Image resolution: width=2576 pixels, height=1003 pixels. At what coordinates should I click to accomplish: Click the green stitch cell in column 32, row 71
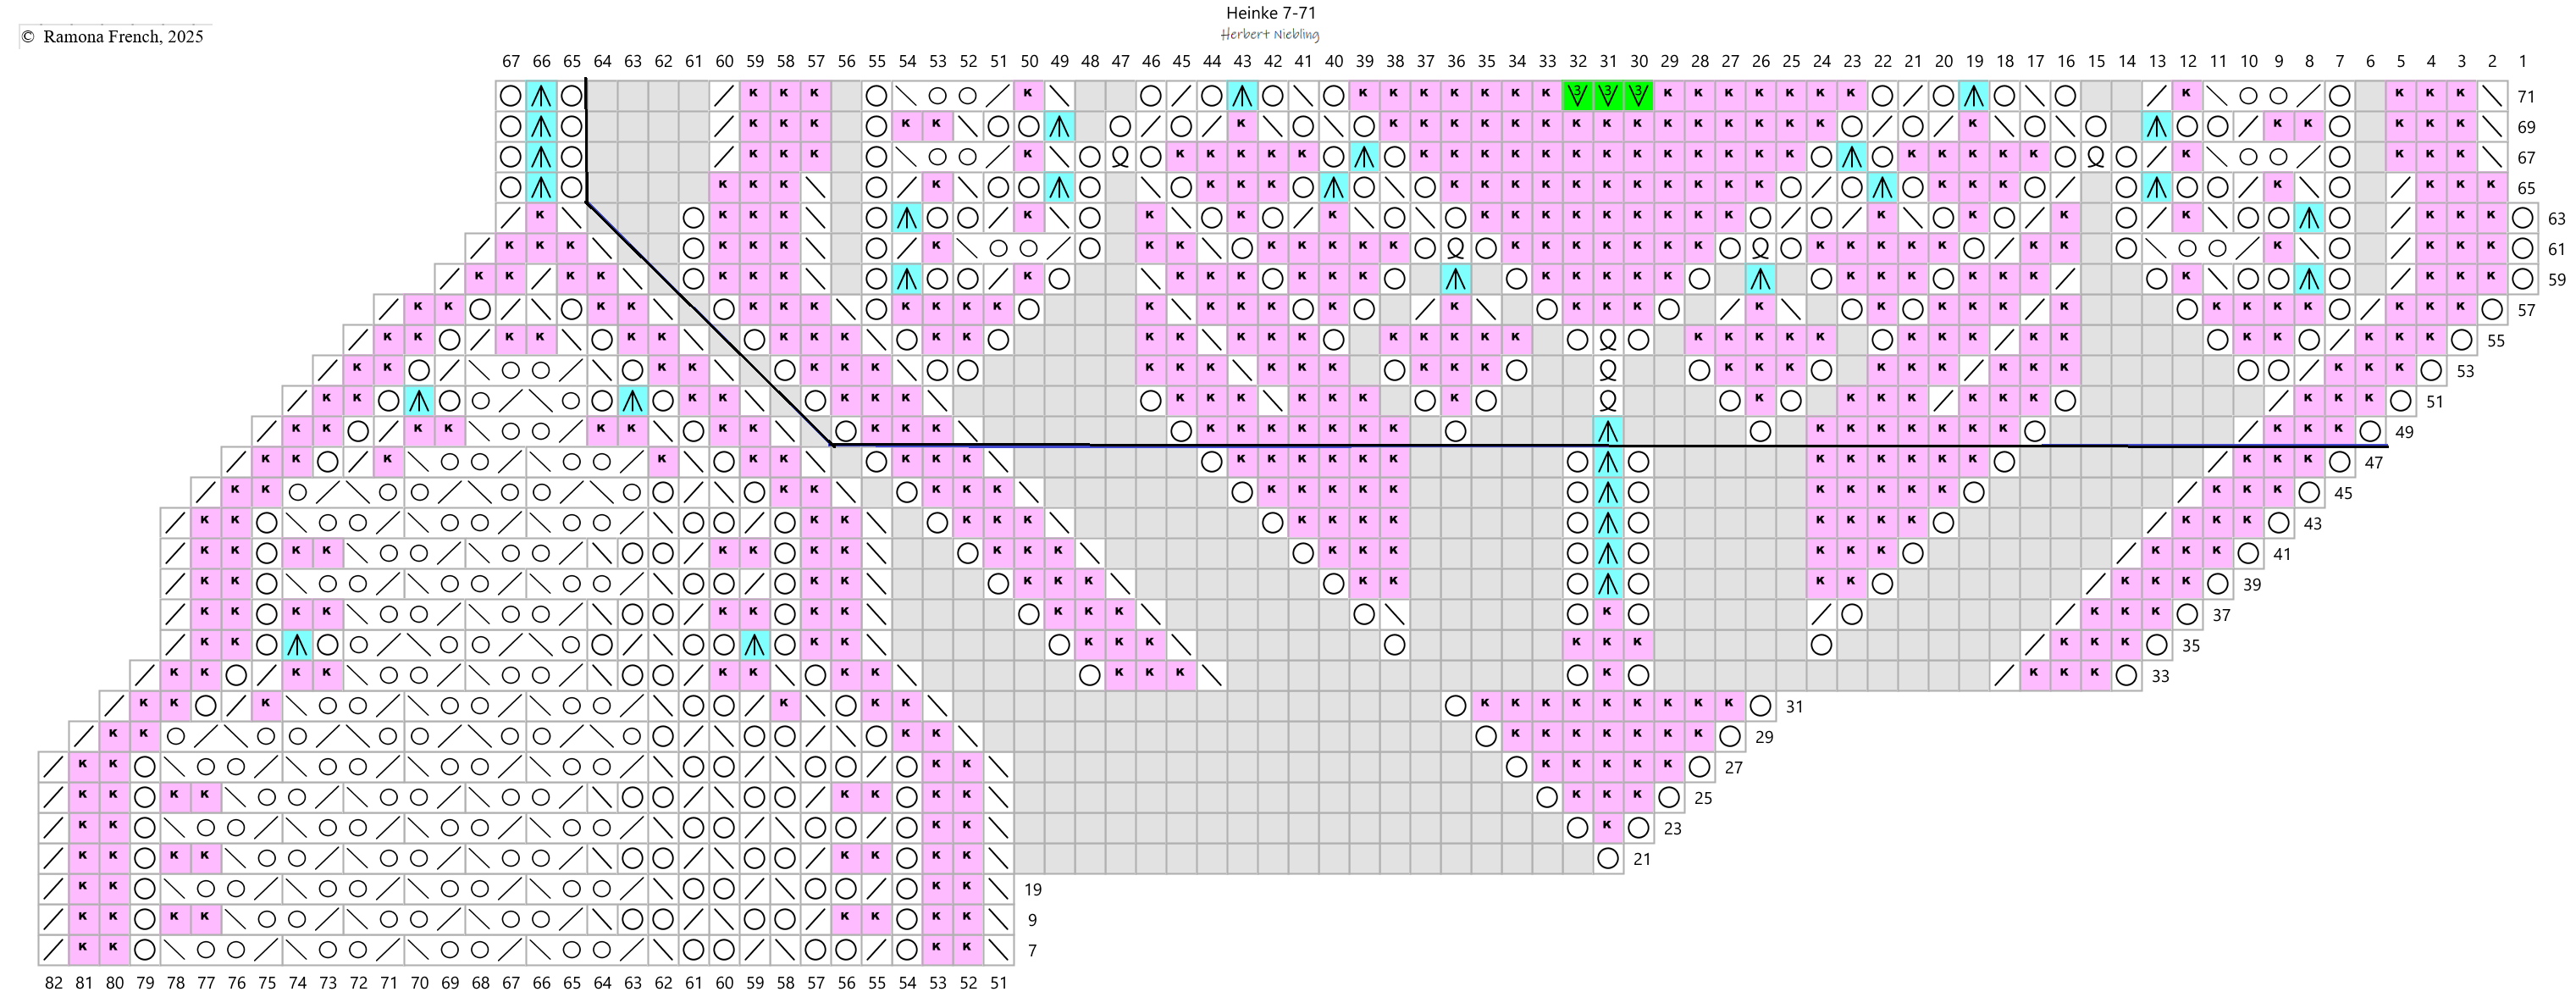pos(1577,96)
